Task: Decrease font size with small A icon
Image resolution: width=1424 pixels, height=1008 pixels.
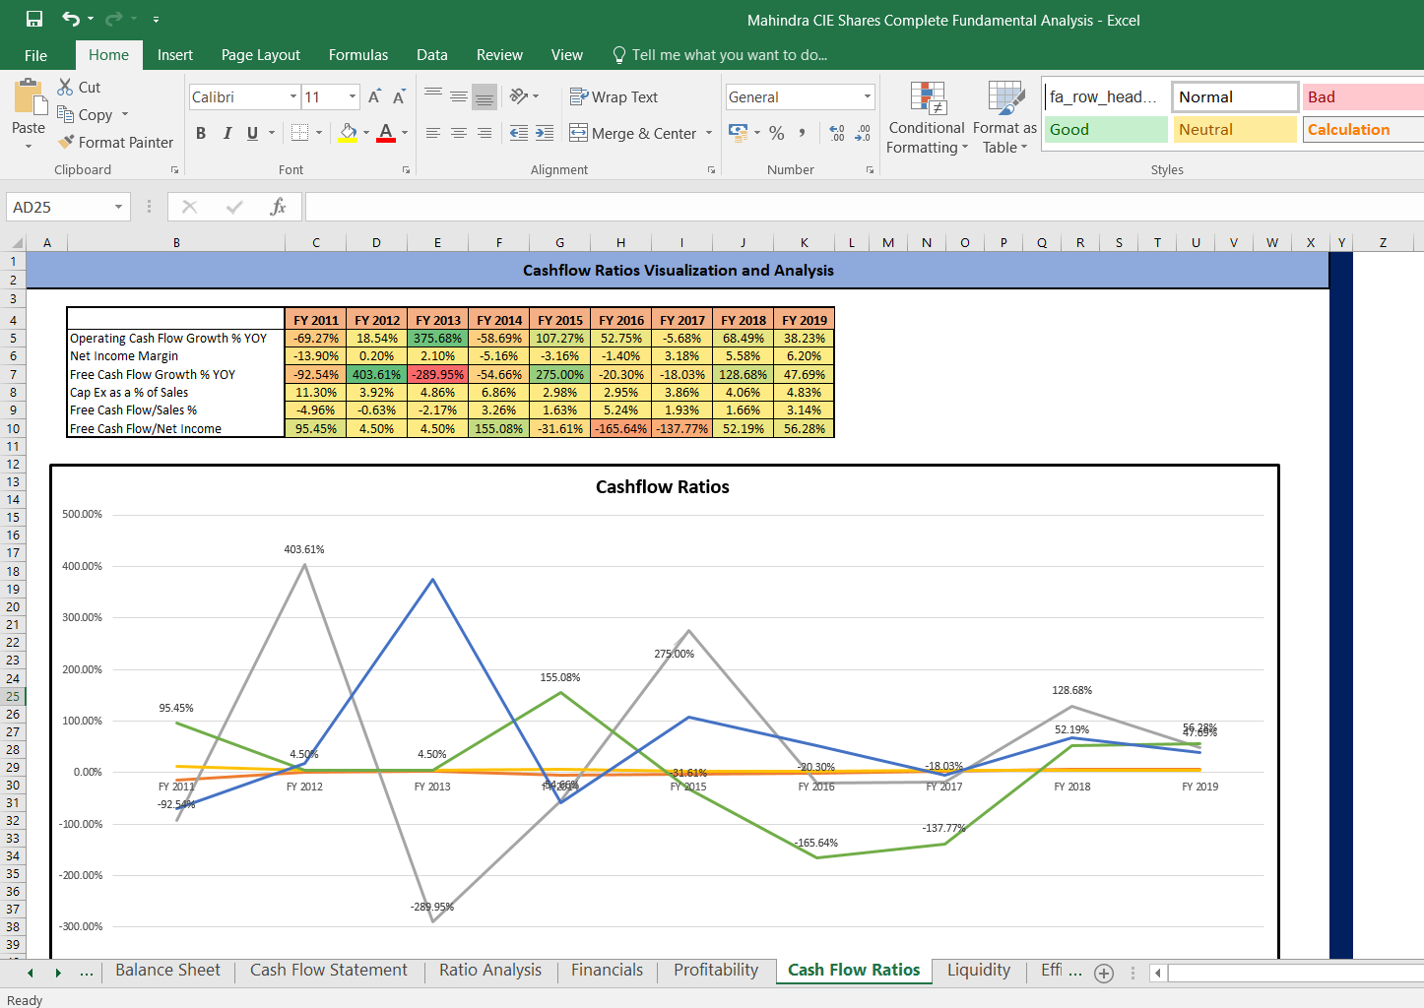Action: 399,96
